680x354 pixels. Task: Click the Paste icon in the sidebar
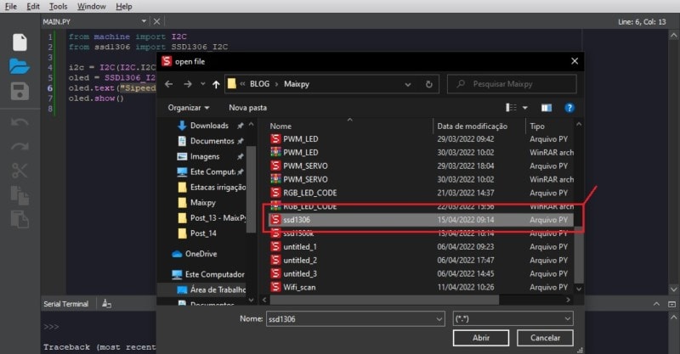[20, 219]
